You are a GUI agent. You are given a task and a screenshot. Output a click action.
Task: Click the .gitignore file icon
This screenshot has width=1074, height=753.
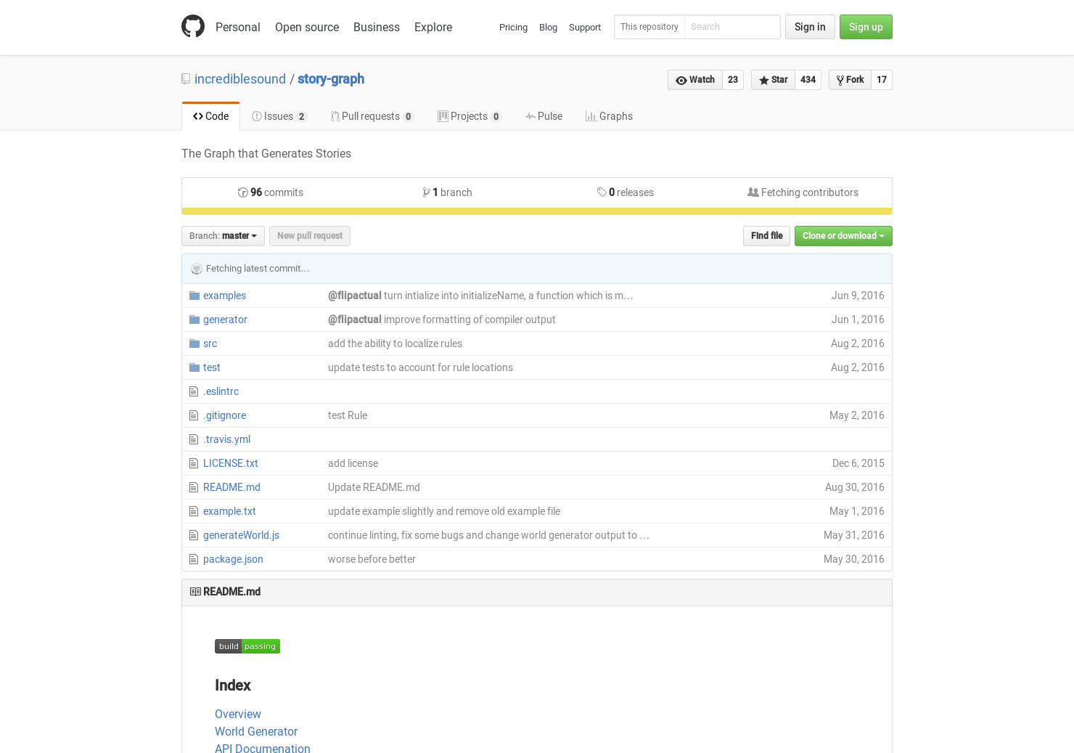point(194,415)
